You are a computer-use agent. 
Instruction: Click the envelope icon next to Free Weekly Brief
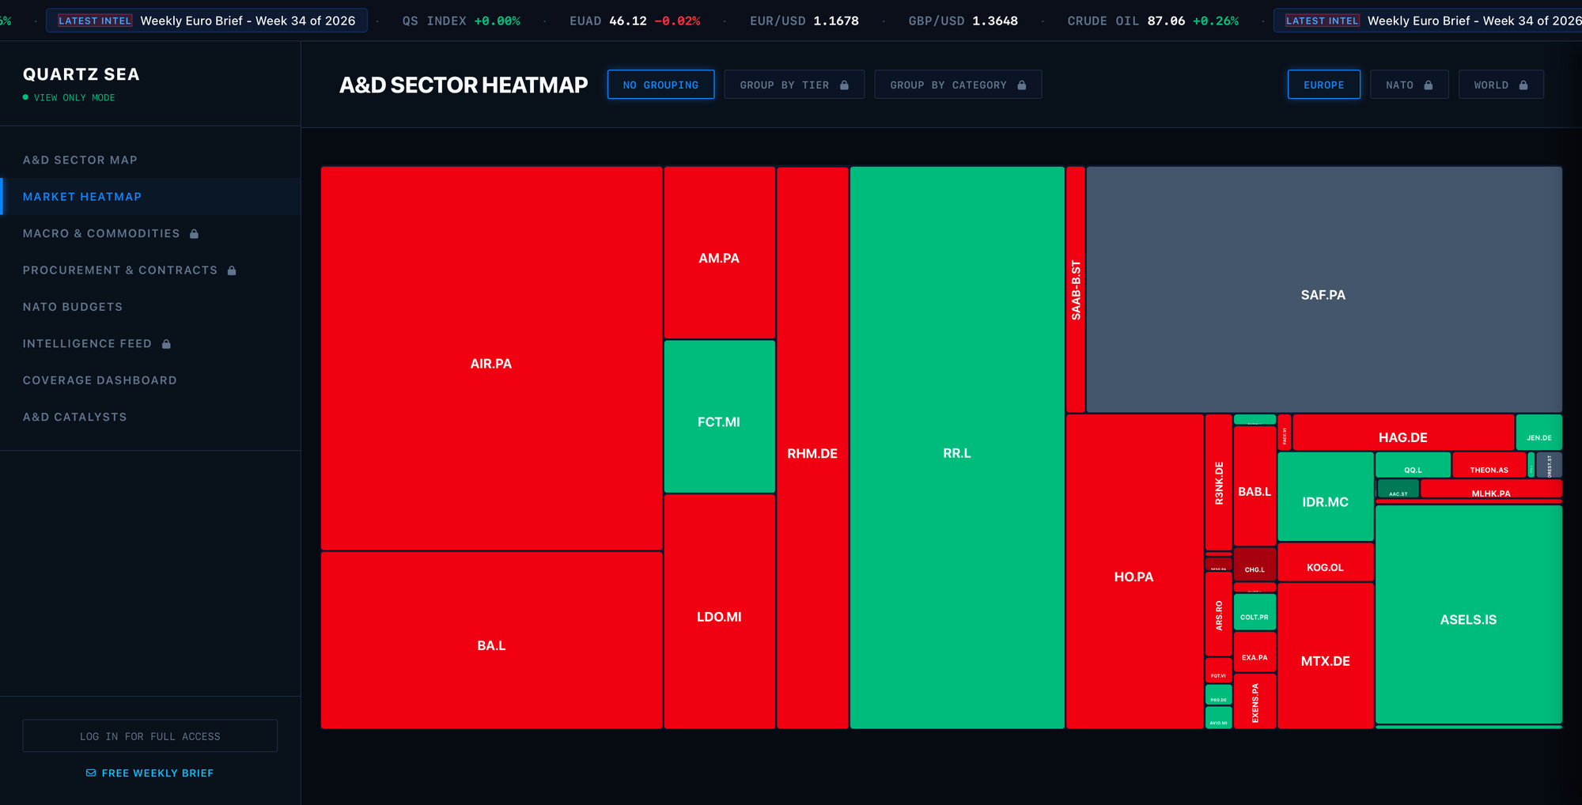[x=91, y=773]
